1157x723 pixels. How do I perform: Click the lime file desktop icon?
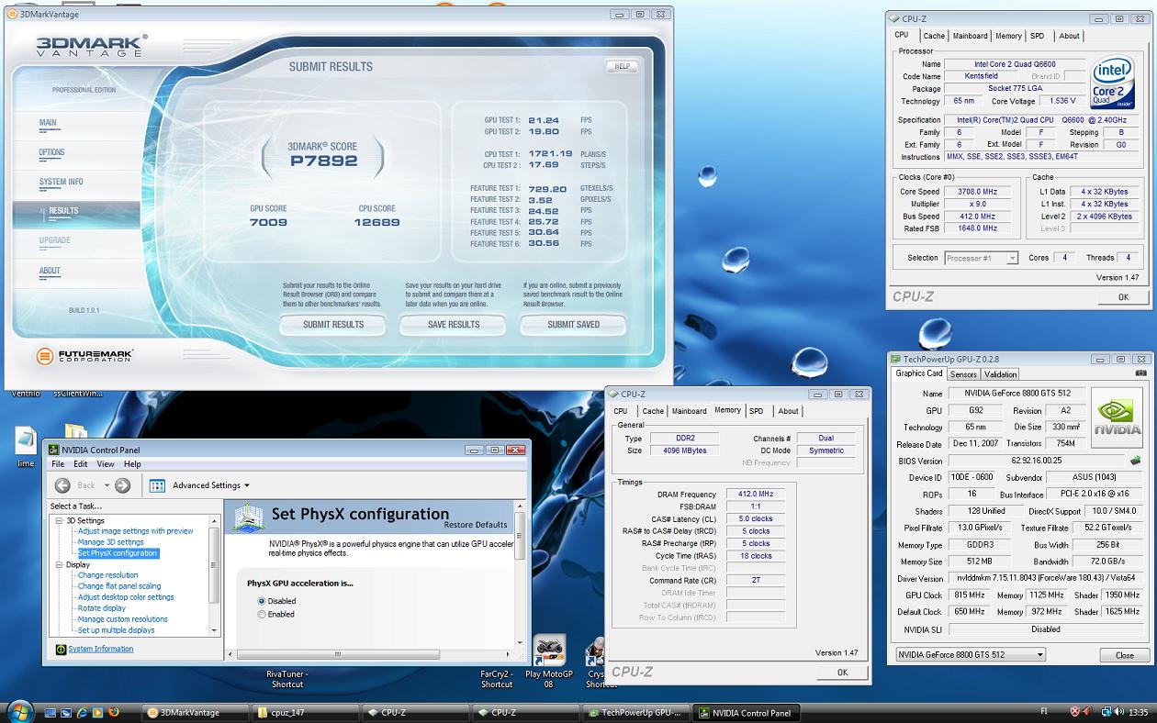point(26,440)
